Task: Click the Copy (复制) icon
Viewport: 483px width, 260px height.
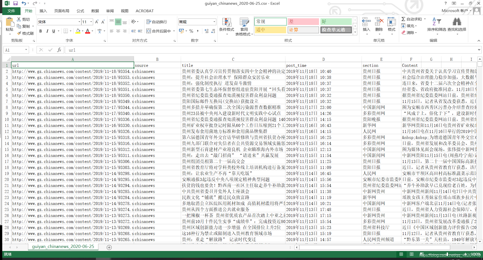Action: 19,26
